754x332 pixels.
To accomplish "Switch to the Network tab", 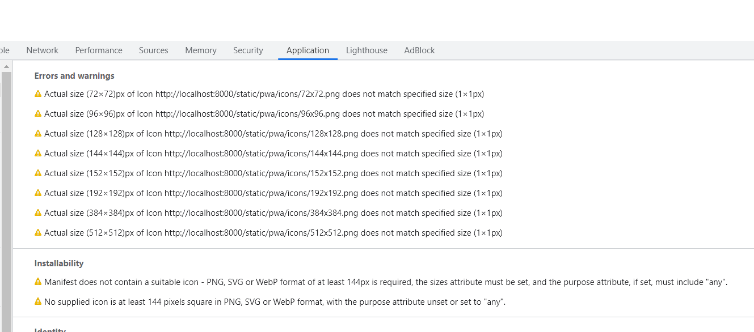I will point(43,50).
